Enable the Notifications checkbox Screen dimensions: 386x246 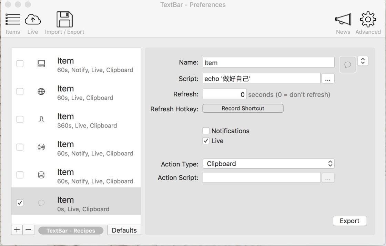tap(206, 131)
